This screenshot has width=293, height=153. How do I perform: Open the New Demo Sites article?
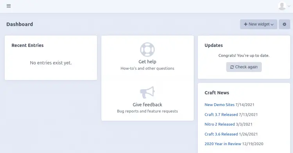click(220, 105)
